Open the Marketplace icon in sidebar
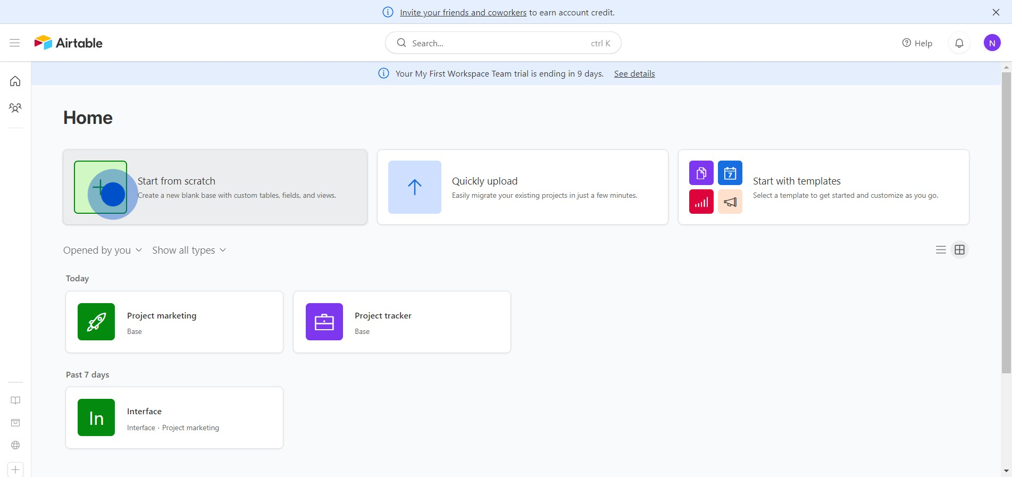The width and height of the screenshot is (1012, 477). click(x=15, y=423)
